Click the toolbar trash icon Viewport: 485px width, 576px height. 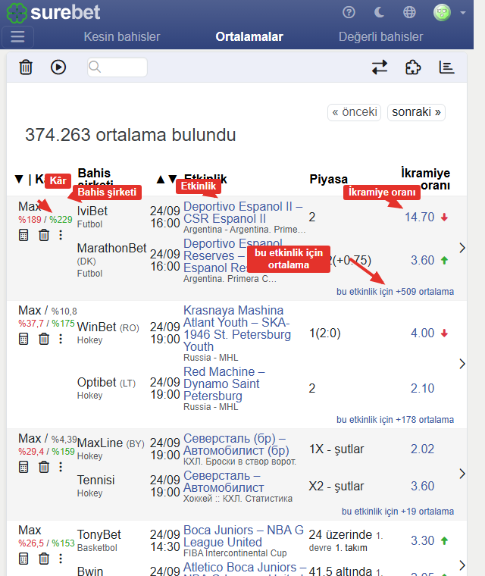(x=26, y=67)
